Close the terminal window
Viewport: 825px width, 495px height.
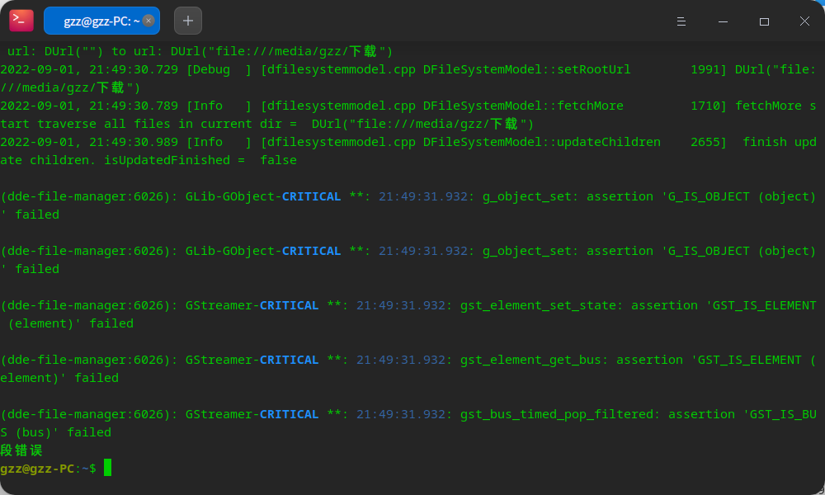804,21
